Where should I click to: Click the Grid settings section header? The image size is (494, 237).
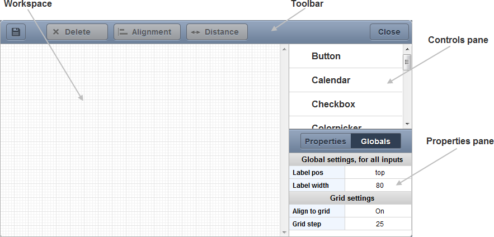tap(350, 198)
